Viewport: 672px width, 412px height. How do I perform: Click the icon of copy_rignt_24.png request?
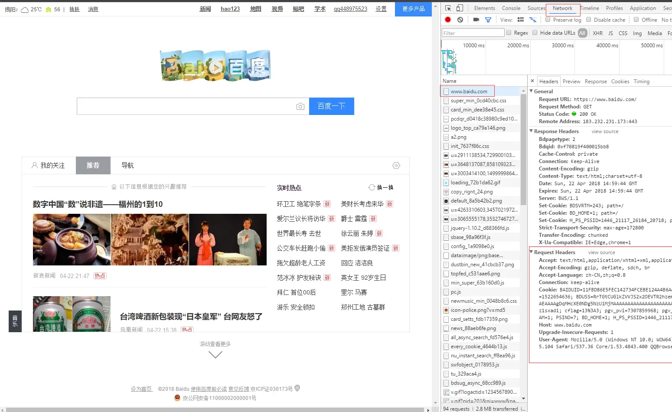[446, 192]
